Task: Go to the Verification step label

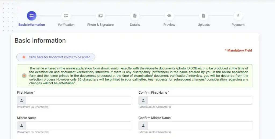Action: (66, 25)
